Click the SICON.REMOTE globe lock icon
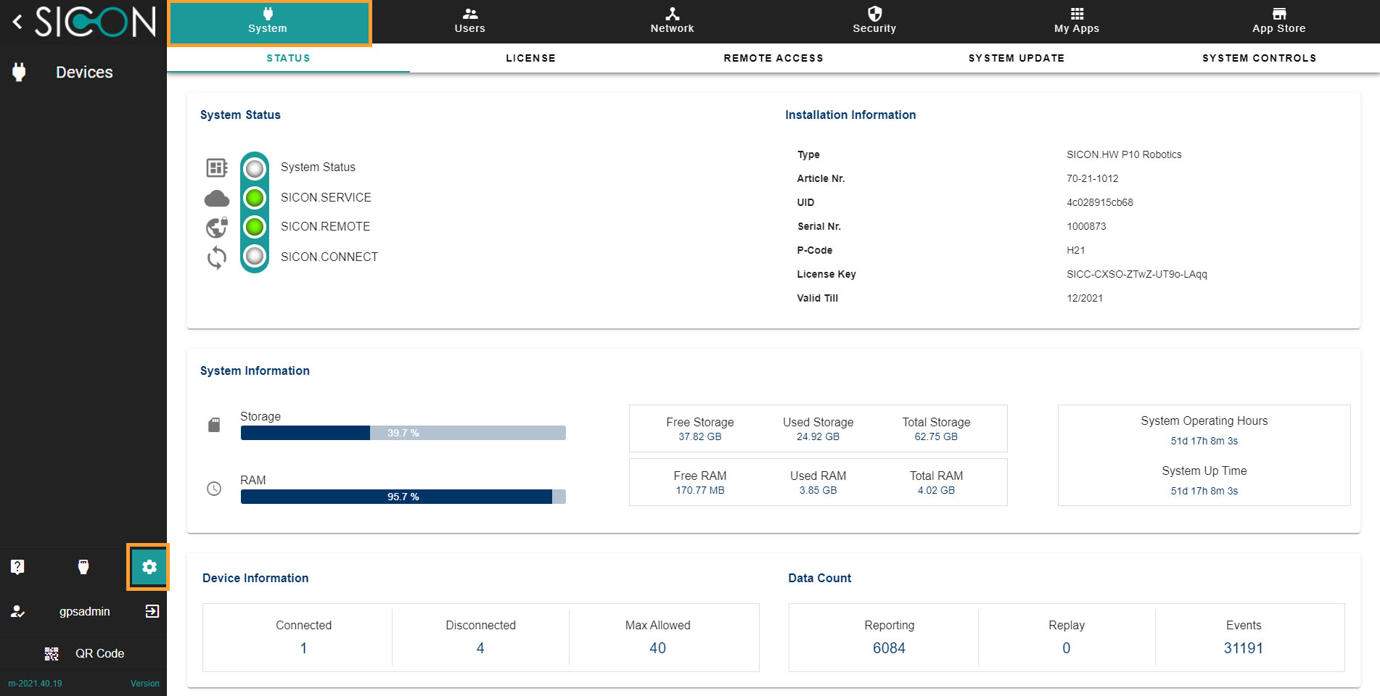The height and width of the screenshot is (696, 1380). tap(216, 228)
